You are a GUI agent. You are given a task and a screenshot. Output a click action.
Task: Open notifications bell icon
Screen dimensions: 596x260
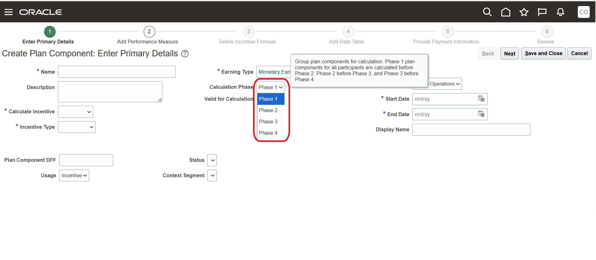coord(560,12)
